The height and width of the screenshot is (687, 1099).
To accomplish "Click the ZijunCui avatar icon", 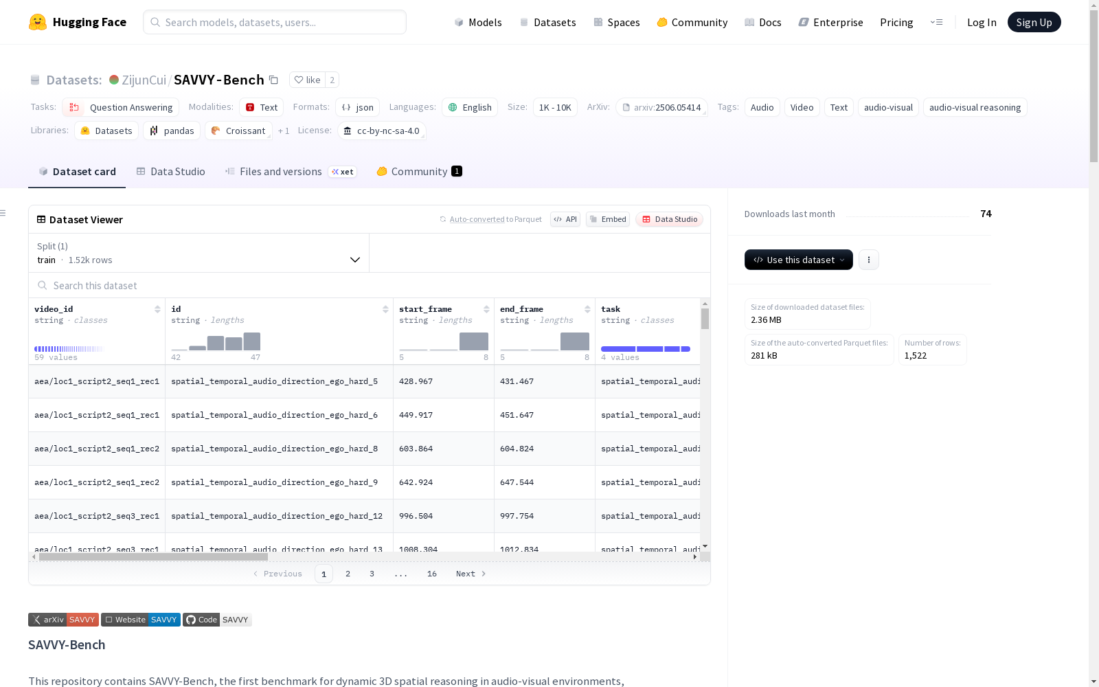I will 114,80.
